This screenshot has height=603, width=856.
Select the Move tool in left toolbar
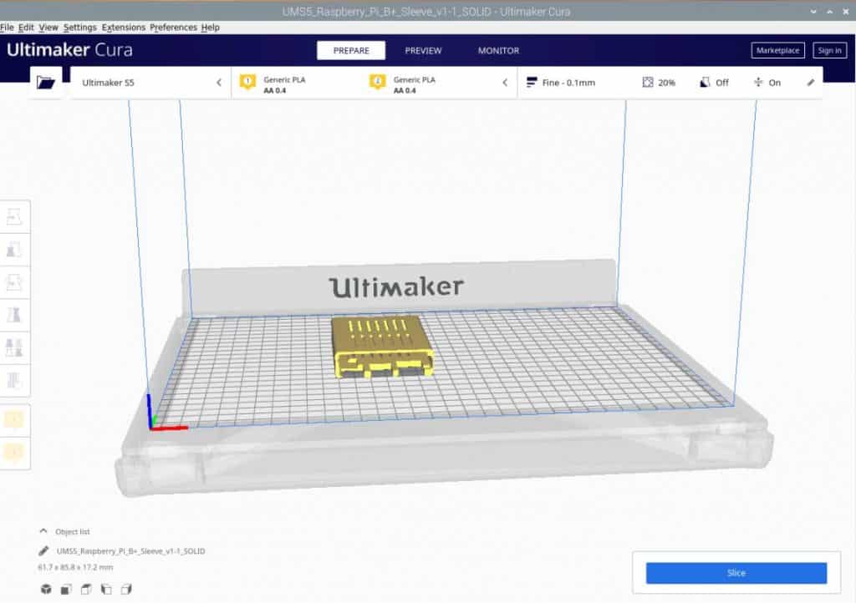pyautogui.click(x=14, y=217)
